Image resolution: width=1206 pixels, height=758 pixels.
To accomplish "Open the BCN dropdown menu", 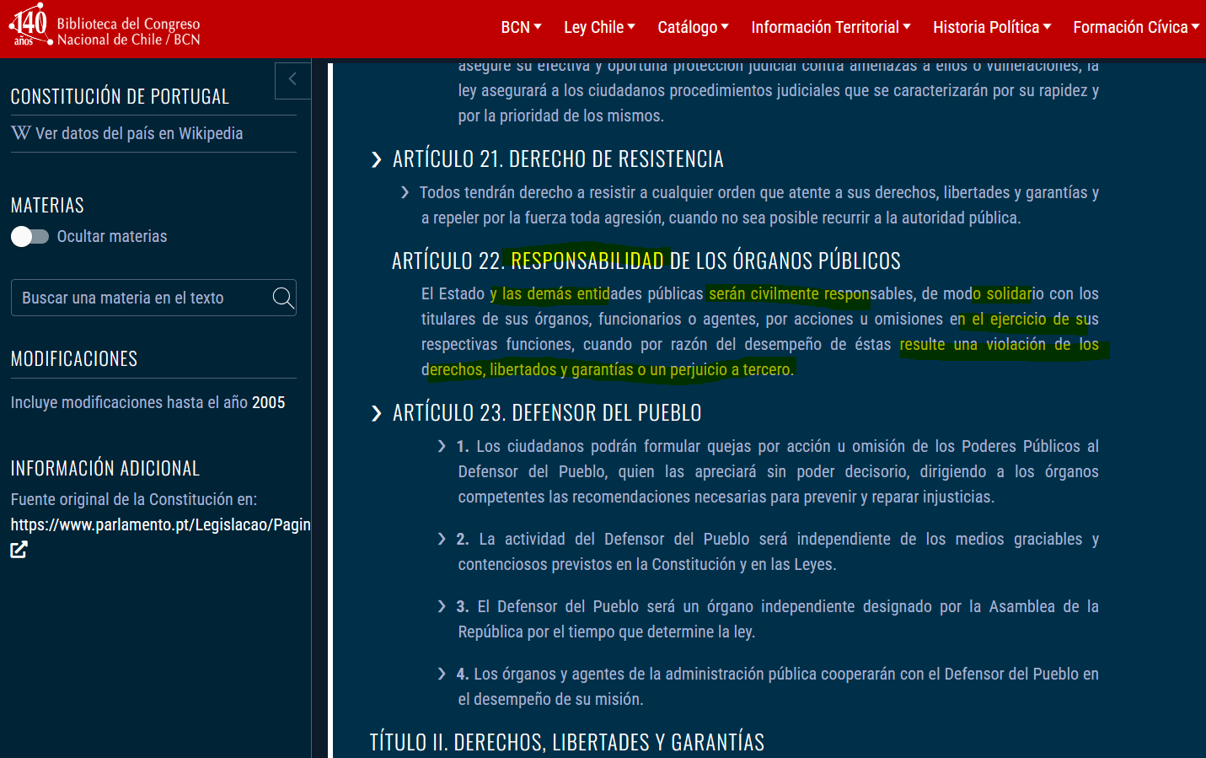I will point(521,27).
